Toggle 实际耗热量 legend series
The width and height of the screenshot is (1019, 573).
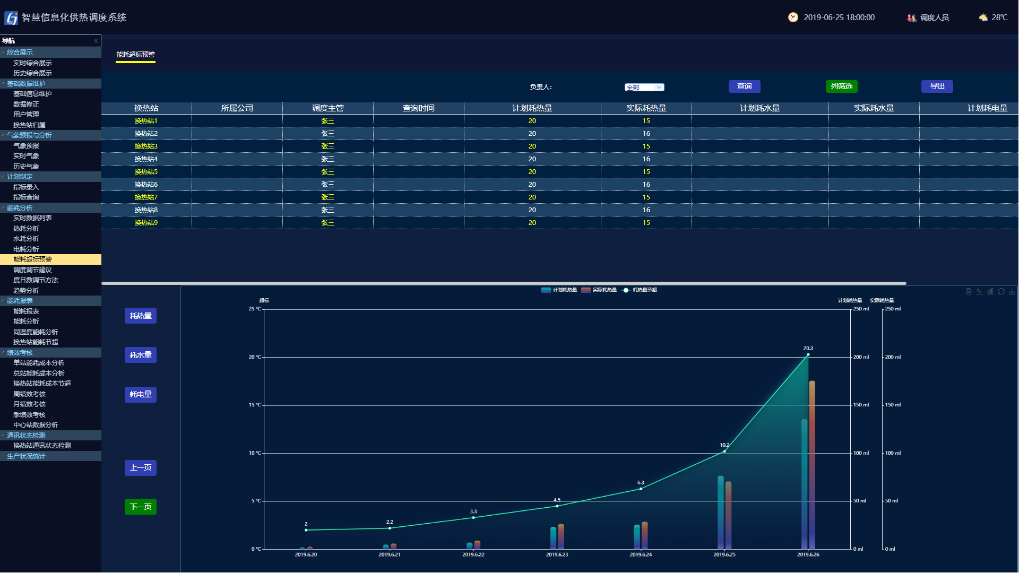click(599, 290)
